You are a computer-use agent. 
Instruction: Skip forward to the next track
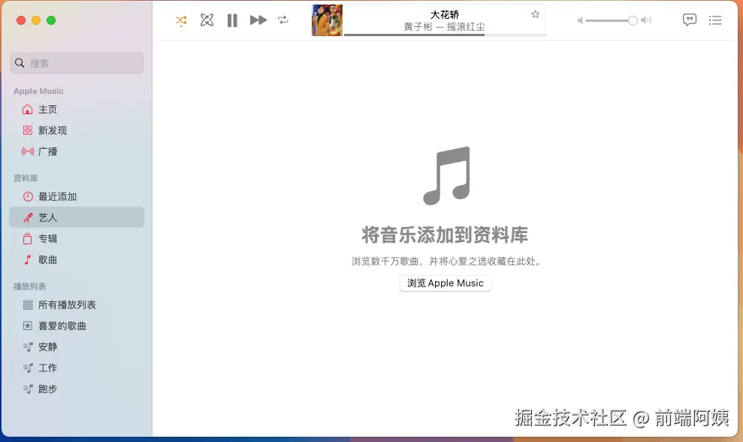point(258,20)
